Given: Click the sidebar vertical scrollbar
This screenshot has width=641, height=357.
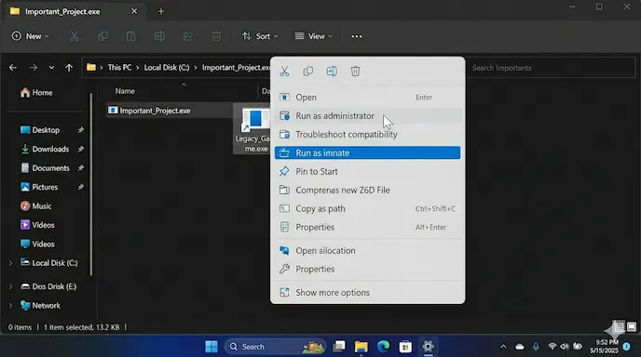Looking at the screenshot, I should point(90,184).
